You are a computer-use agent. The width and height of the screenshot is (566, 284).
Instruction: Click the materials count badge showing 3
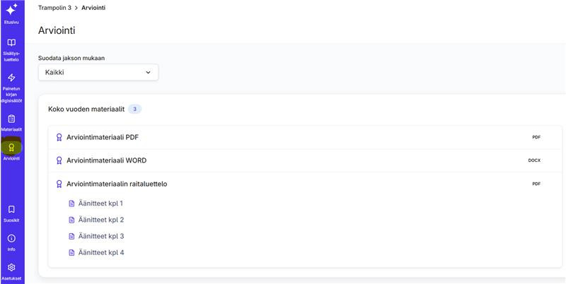pyautogui.click(x=134, y=109)
